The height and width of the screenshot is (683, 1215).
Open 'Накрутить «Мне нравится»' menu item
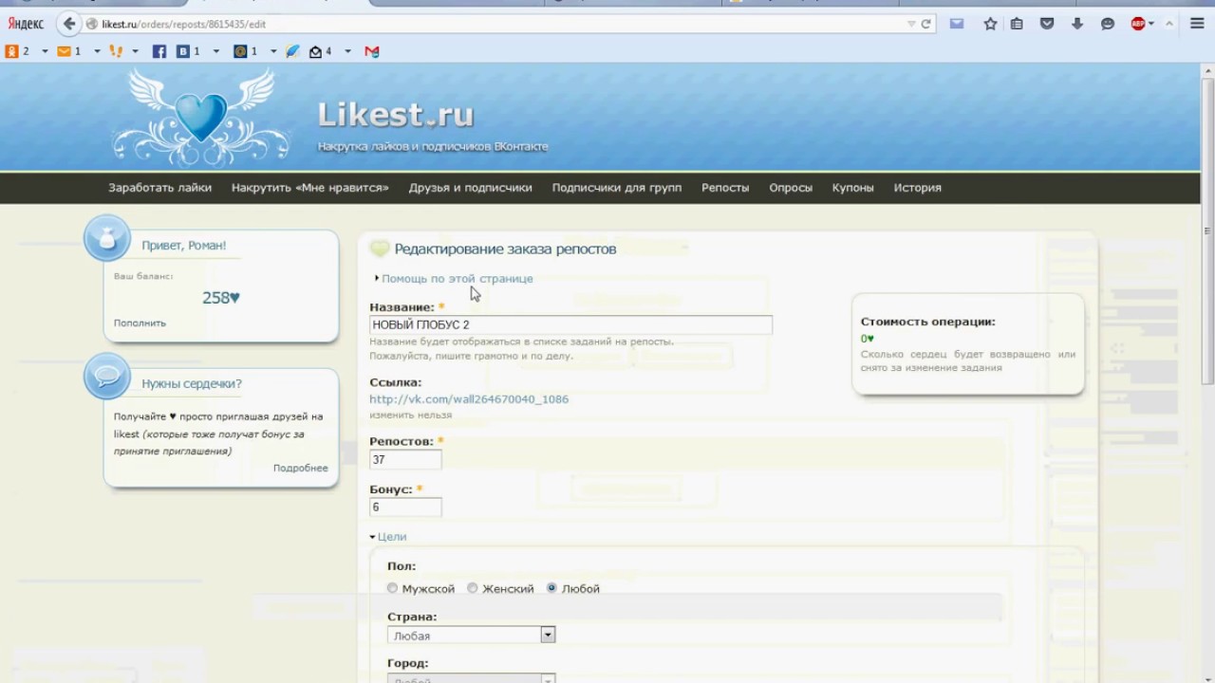[x=310, y=188]
